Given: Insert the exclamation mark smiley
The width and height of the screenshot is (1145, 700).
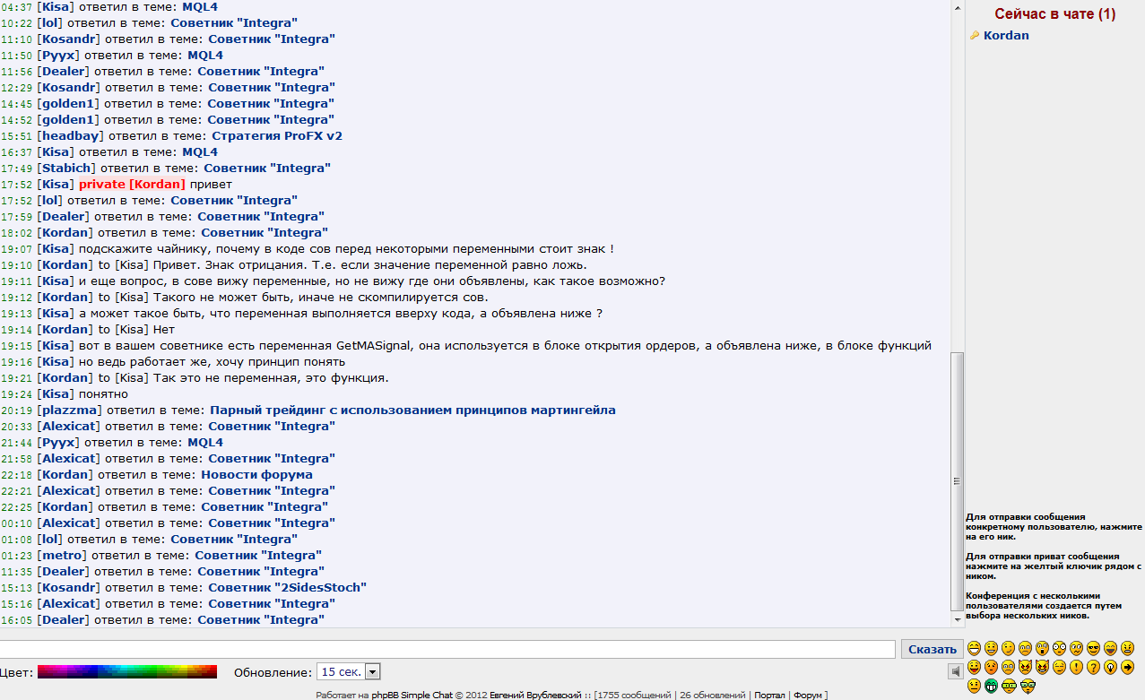Looking at the screenshot, I should tap(1076, 667).
